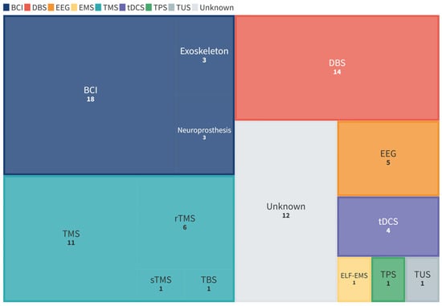
Task: Click the TPS legend color swatch
Action: [x=149, y=7]
